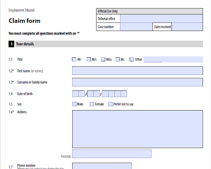Click the Surname or family name field
This screenshot has width=211, height=169.
point(138,82)
